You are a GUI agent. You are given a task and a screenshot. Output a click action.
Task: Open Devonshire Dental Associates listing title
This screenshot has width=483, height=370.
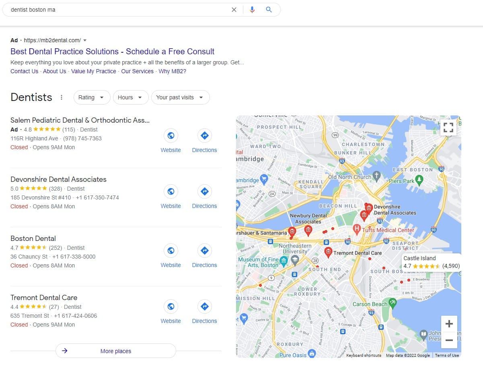58,179
